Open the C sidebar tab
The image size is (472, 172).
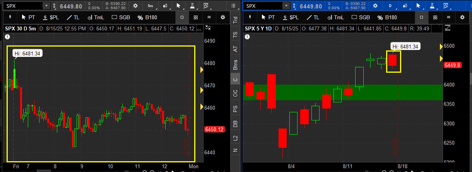click(x=235, y=79)
